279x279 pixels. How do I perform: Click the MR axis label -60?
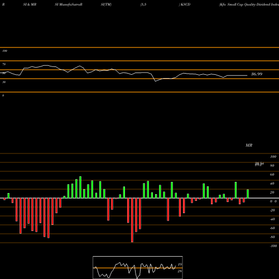(x=272, y=228)
